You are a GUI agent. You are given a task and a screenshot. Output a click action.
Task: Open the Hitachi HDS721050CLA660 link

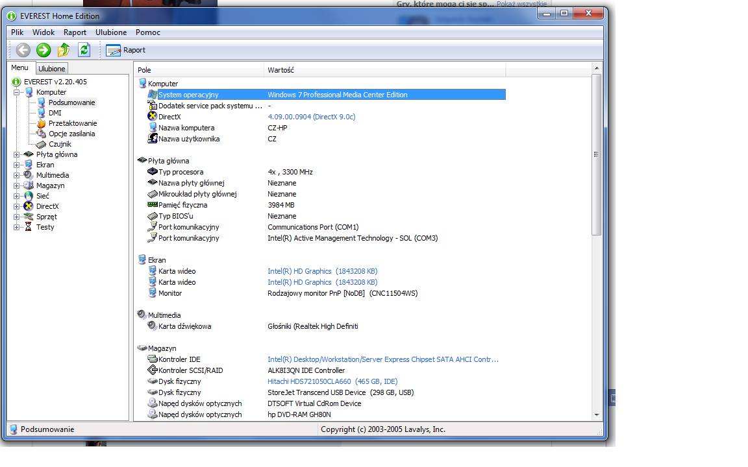332,381
